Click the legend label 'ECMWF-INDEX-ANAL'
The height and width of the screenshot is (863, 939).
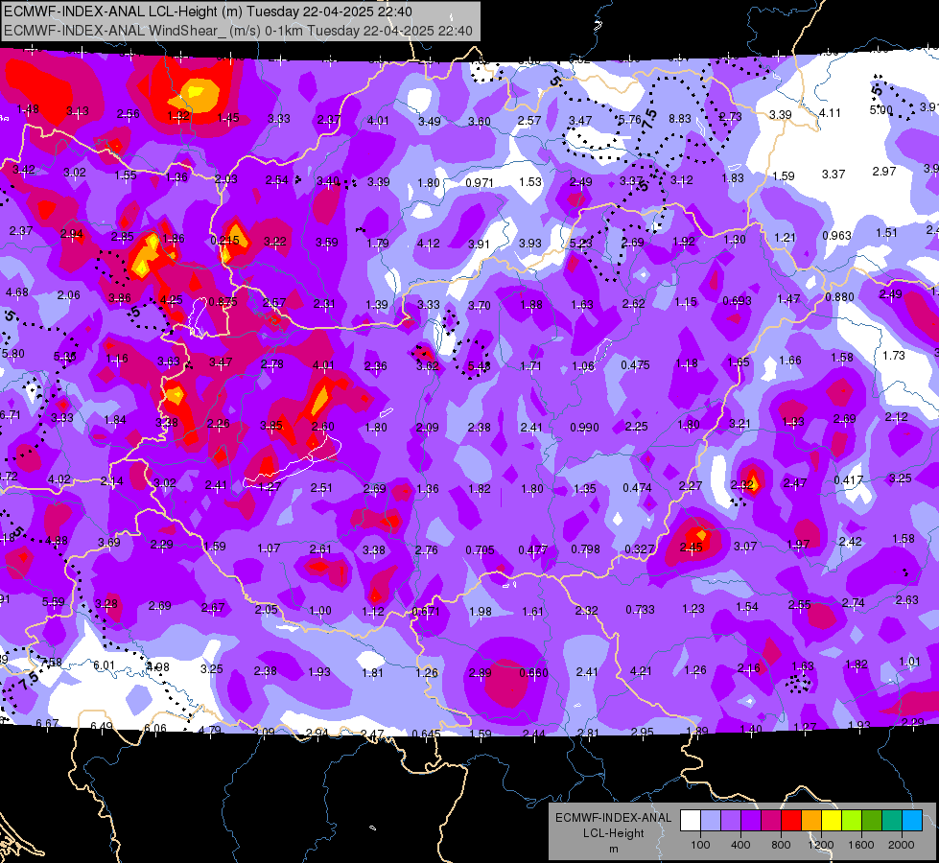[x=613, y=818]
